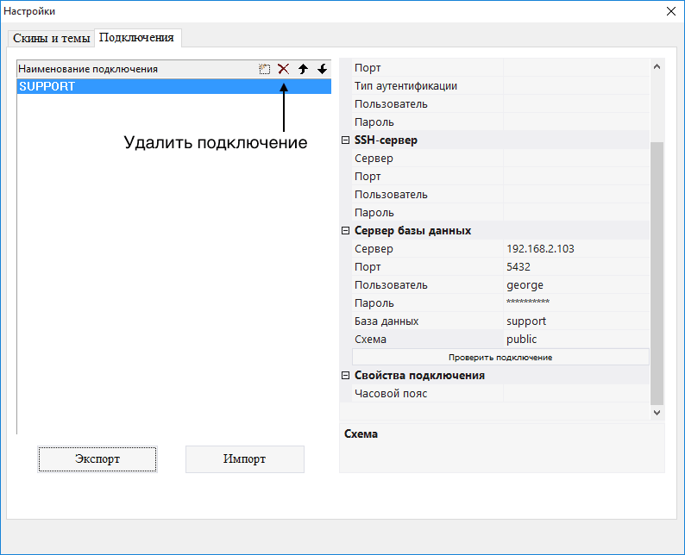Switch to the Скины и темы tab

[51, 39]
